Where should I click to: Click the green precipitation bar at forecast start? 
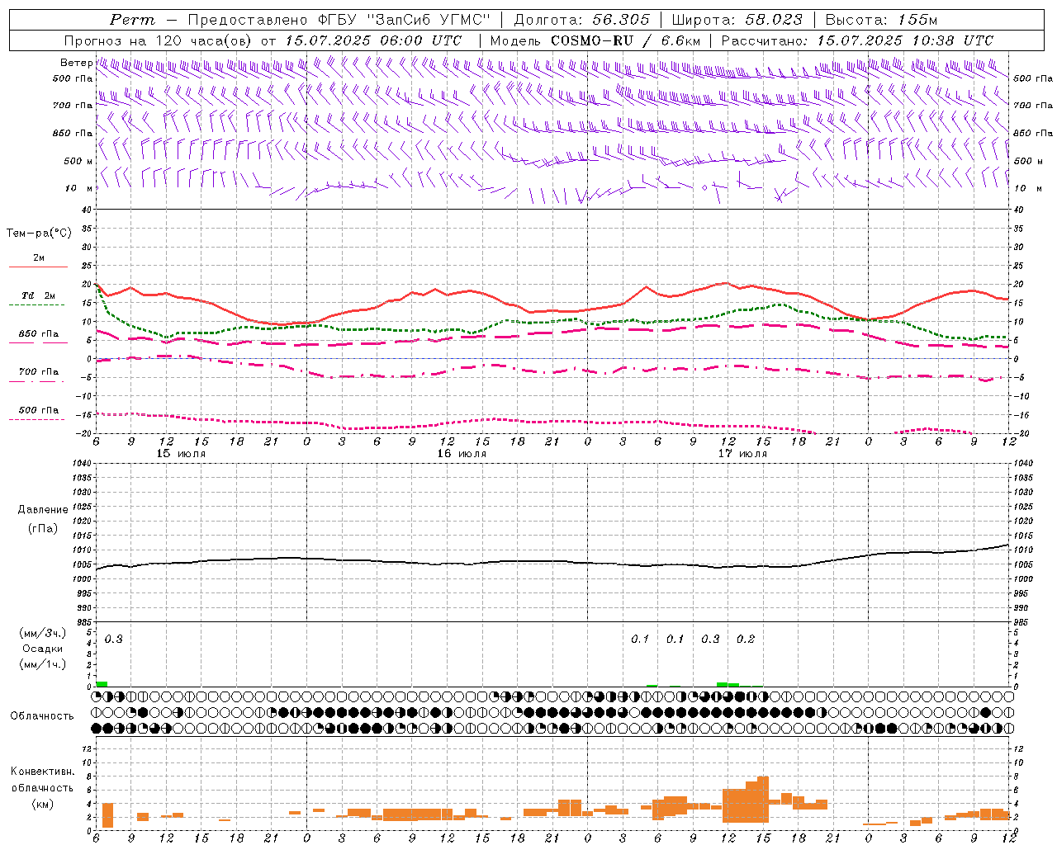pyautogui.click(x=102, y=684)
